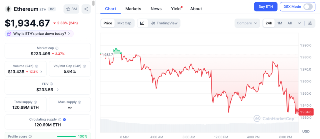Click Circulating supply verified badge

pyautogui.click(x=64, y=120)
